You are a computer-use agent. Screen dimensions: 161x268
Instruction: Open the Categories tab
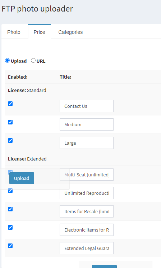tap(70, 32)
